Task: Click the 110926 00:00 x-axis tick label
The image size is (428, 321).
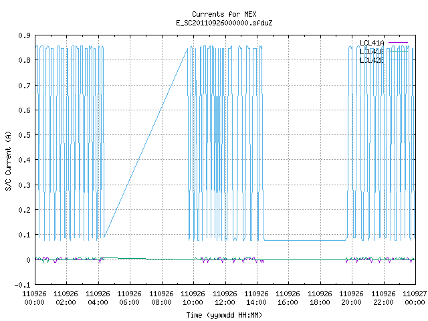Action: coord(34,298)
